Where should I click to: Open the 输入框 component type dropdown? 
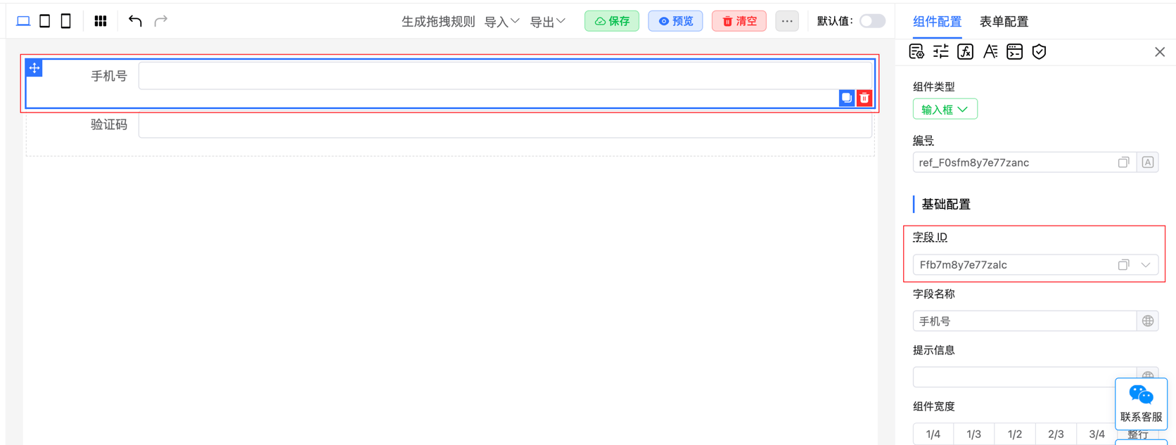945,110
